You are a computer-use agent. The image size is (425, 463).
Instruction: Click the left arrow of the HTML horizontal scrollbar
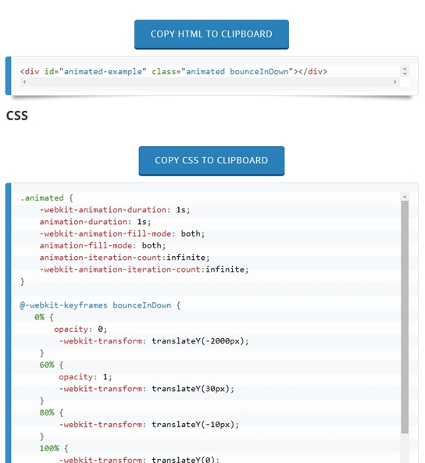click(24, 82)
